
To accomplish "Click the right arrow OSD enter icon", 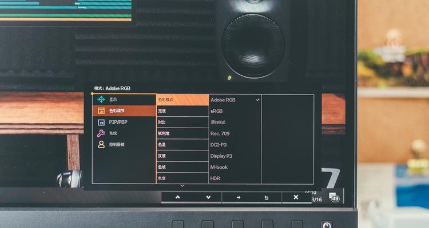I will (239, 197).
